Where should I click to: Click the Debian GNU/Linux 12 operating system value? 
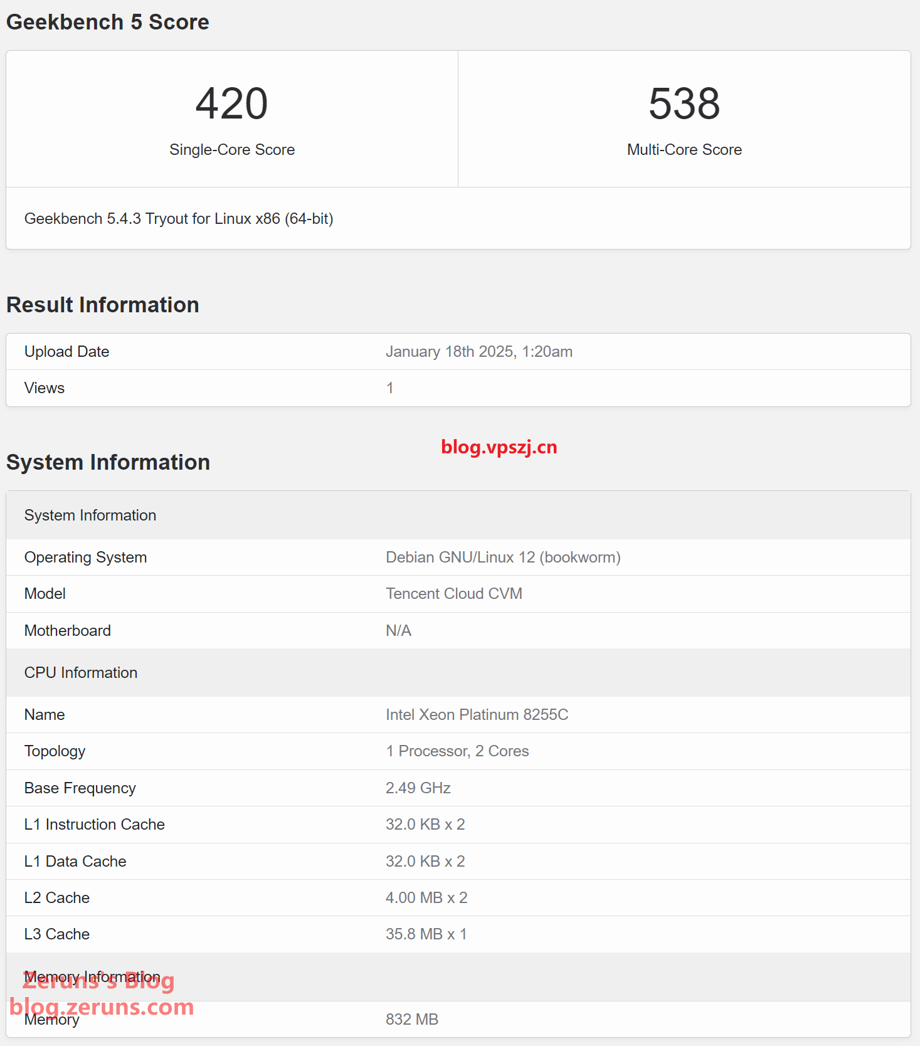(x=502, y=557)
